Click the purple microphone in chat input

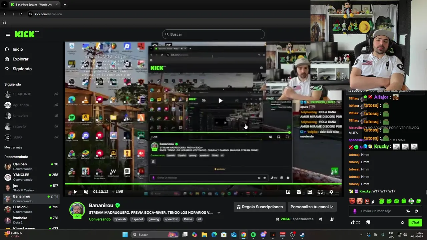(355, 211)
